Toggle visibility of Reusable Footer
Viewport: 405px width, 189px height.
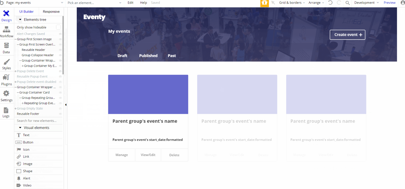point(60,114)
